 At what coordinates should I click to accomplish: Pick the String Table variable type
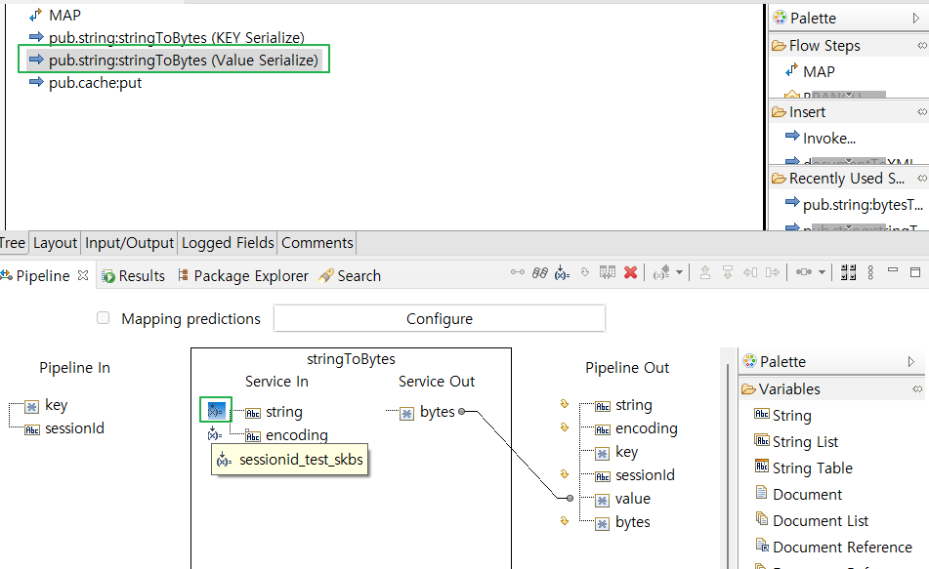812,468
